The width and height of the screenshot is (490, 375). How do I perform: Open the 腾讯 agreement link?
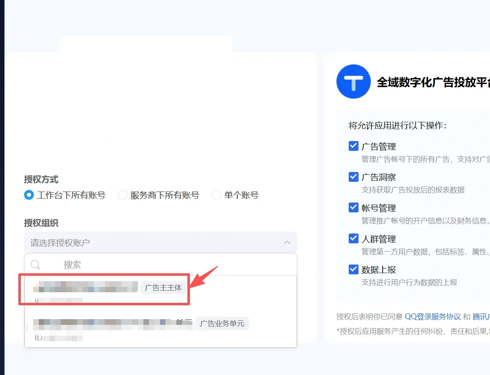point(481,317)
